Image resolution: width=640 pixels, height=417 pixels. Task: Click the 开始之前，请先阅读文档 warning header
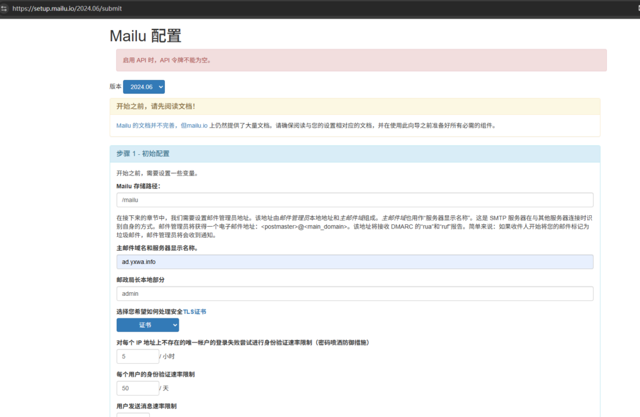354,106
